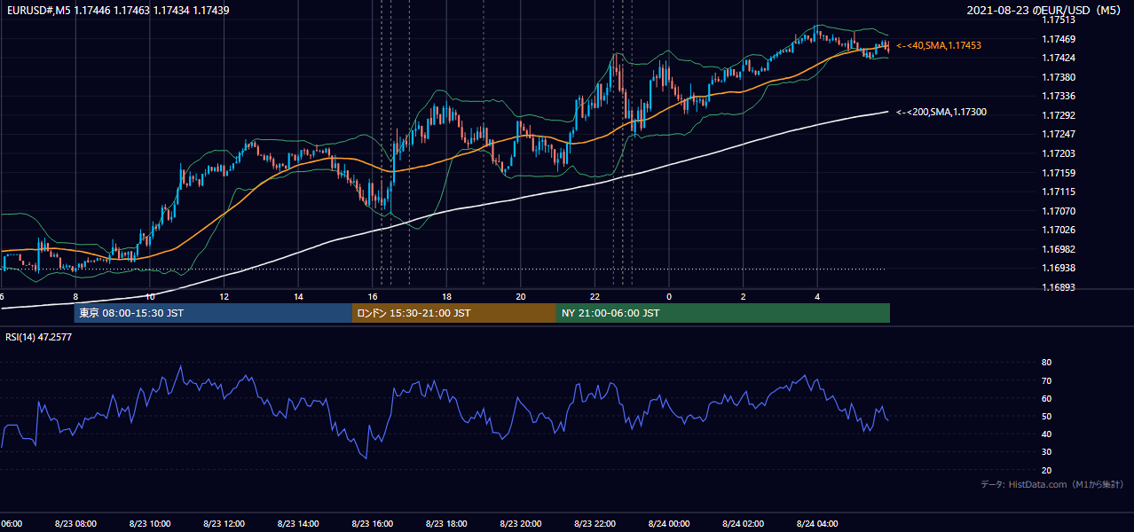Click the 8/24 04:00 bottom time label
This screenshot has width=1134, height=532.
pyautogui.click(x=817, y=524)
